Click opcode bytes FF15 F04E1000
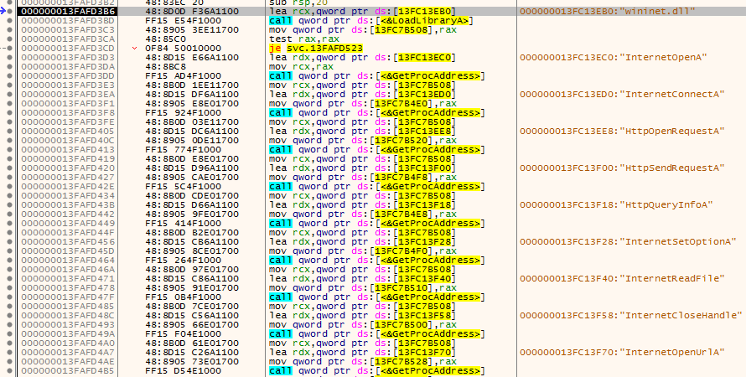746x377 pixels. pyautogui.click(x=184, y=333)
